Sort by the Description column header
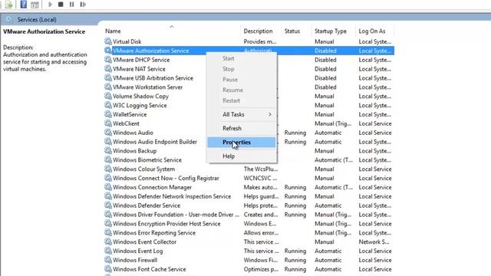The height and width of the screenshot is (276, 491). pyautogui.click(x=258, y=31)
